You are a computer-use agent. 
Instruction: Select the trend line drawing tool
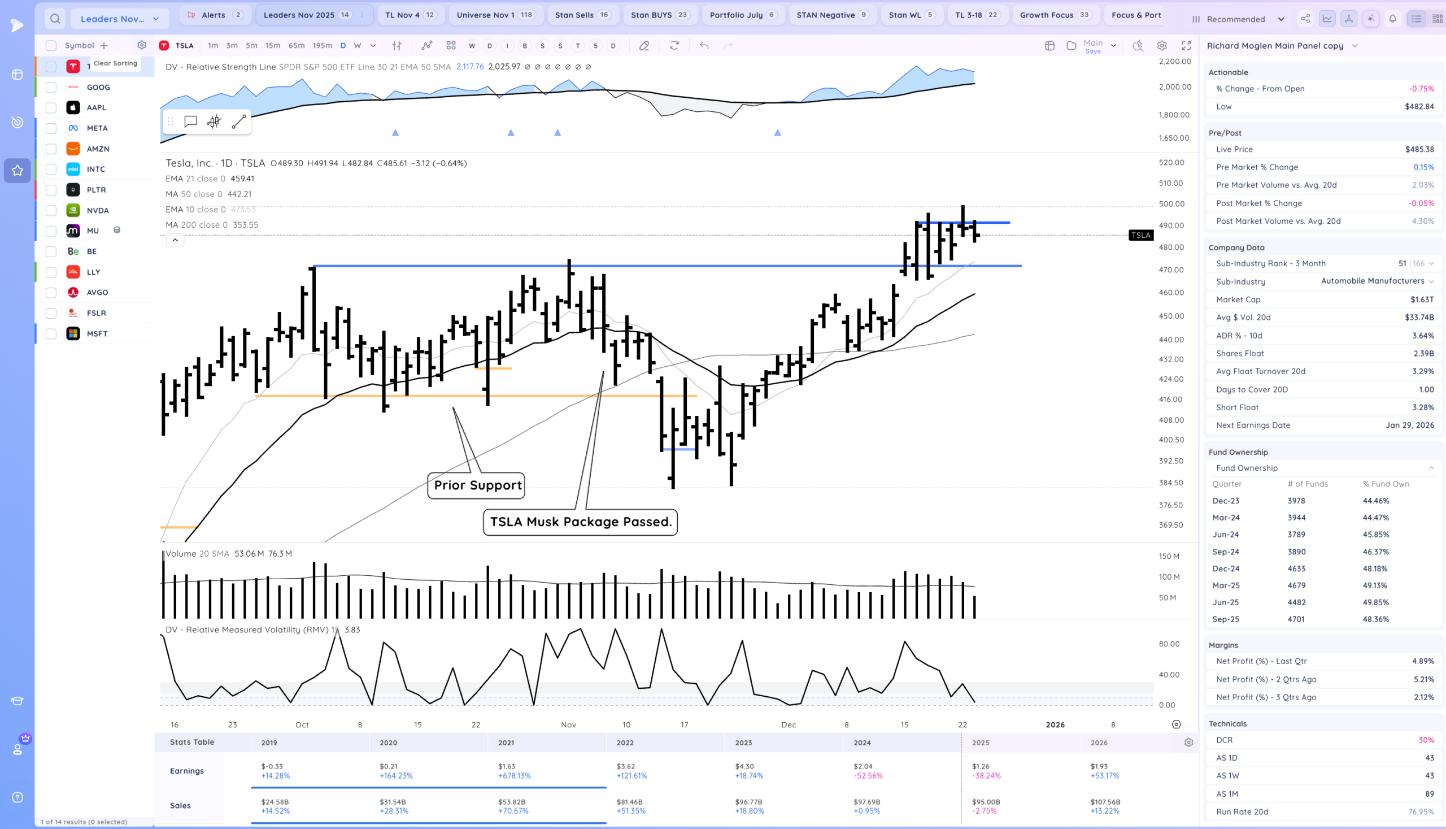[x=239, y=121]
